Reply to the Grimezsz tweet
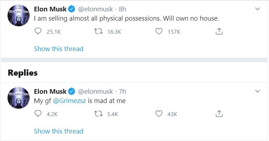The image size is (269, 141). coord(38,114)
